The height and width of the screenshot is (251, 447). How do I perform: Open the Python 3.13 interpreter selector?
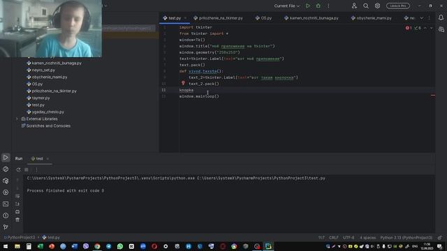406,238
